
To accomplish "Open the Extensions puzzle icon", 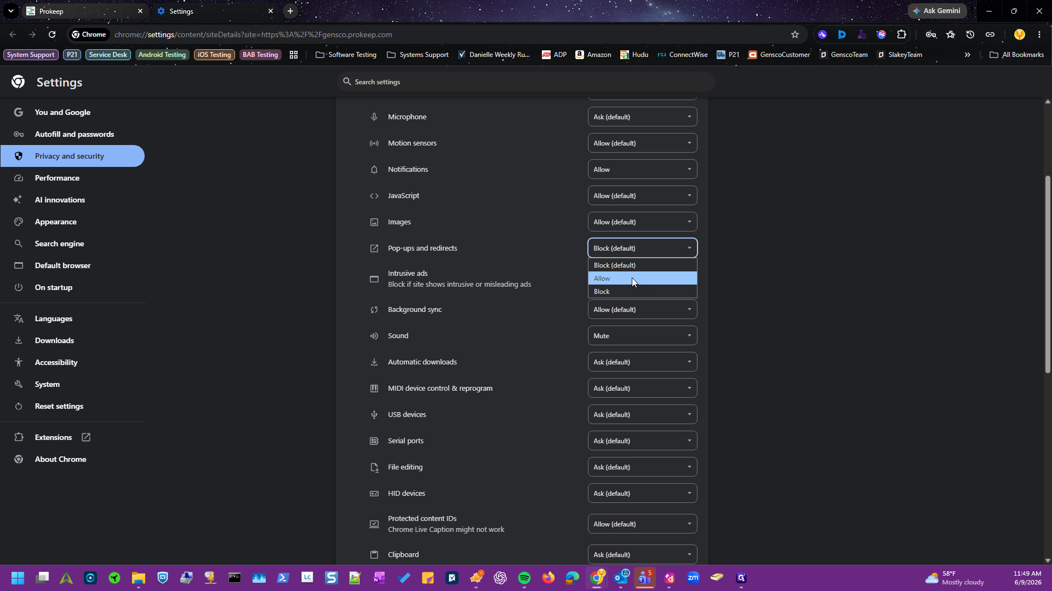I will click(x=901, y=34).
